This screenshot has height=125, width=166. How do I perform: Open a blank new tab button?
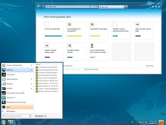click(126, 7)
